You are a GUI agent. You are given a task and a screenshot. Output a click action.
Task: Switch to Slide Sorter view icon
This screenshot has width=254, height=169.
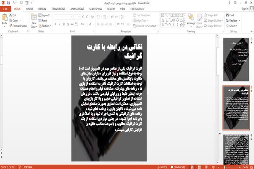[199, 167]
